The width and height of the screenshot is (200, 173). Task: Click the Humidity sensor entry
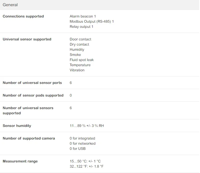(77, 49)
